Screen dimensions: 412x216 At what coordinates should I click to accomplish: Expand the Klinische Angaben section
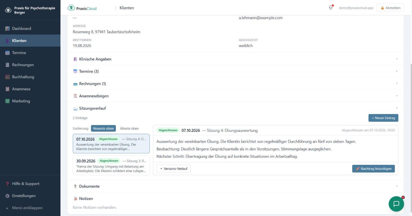point(235,59)
